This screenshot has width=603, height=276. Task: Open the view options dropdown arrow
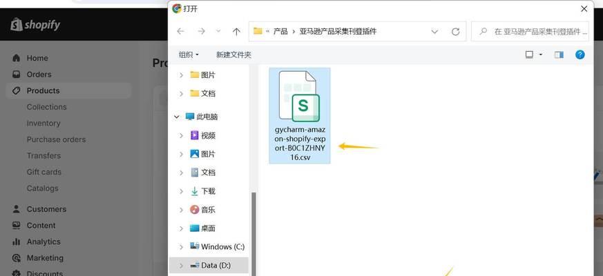(540, 55)
